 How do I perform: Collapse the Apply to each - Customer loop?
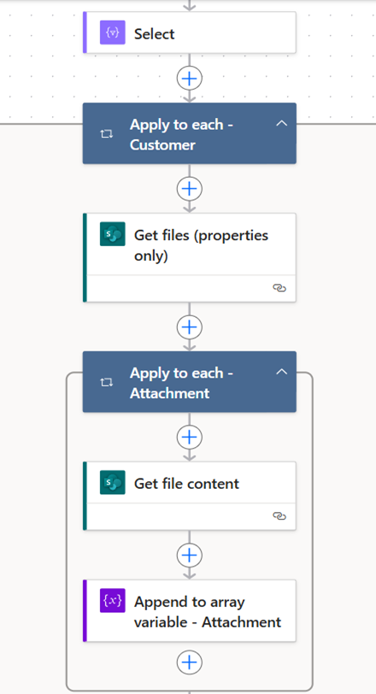coord(282,123)
